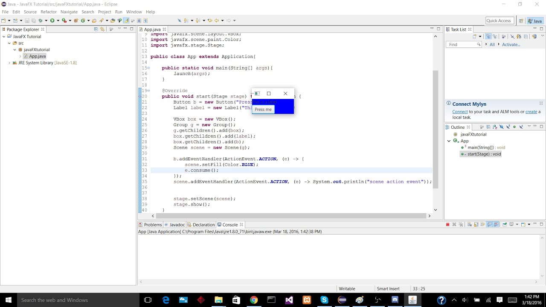The image size is (546, 307).
Task: Open Package Explorer view menu triangle
Action: coord(119,29)
